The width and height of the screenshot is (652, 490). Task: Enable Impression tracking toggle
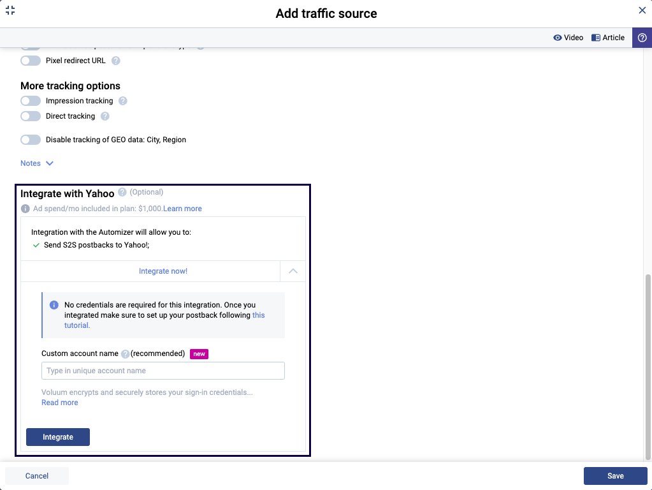[31, 101]
